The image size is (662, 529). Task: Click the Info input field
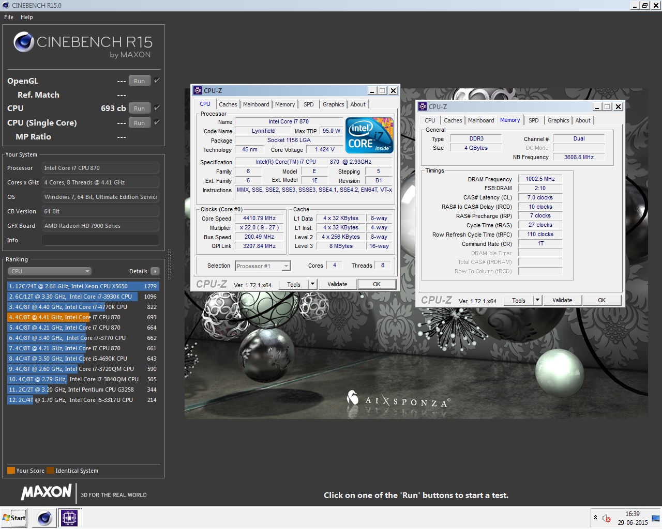[x=100, y=240]
